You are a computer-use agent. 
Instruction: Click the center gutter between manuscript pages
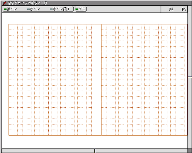tap(98, 79)
